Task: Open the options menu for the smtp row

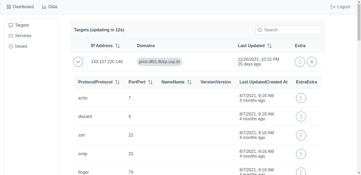Action: tap(301, 154)
